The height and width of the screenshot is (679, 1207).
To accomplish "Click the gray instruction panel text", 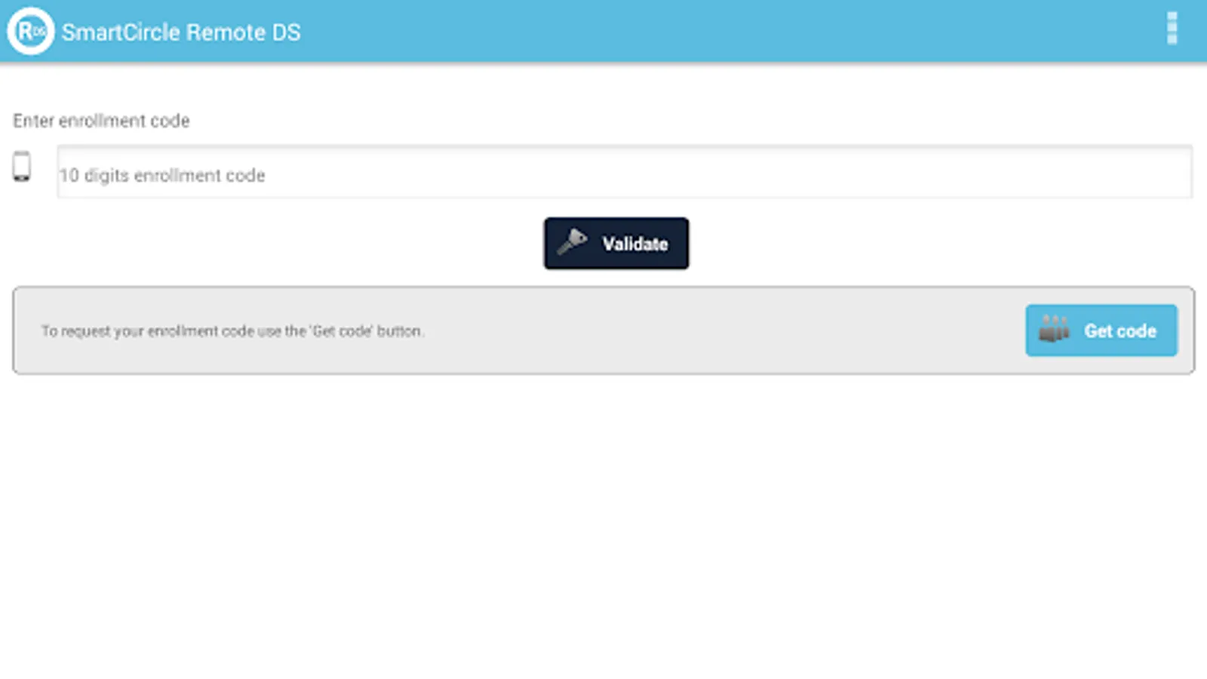I will 234,330.
